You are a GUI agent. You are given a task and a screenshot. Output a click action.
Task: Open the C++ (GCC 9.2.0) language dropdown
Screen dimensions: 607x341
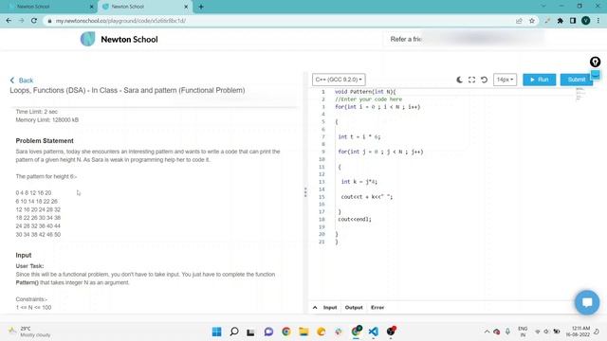point(339,80)
